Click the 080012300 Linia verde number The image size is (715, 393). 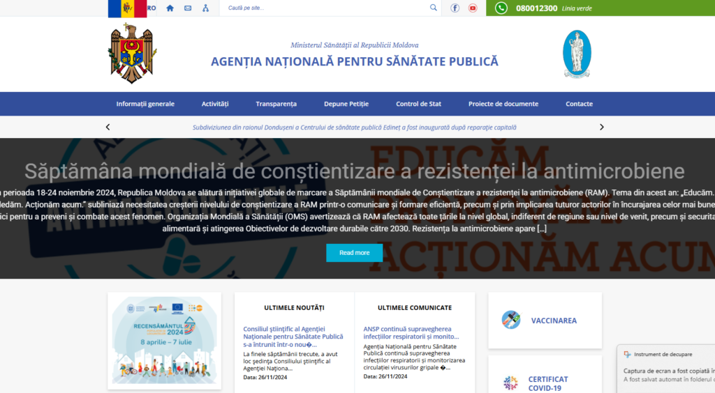[554, 8]
